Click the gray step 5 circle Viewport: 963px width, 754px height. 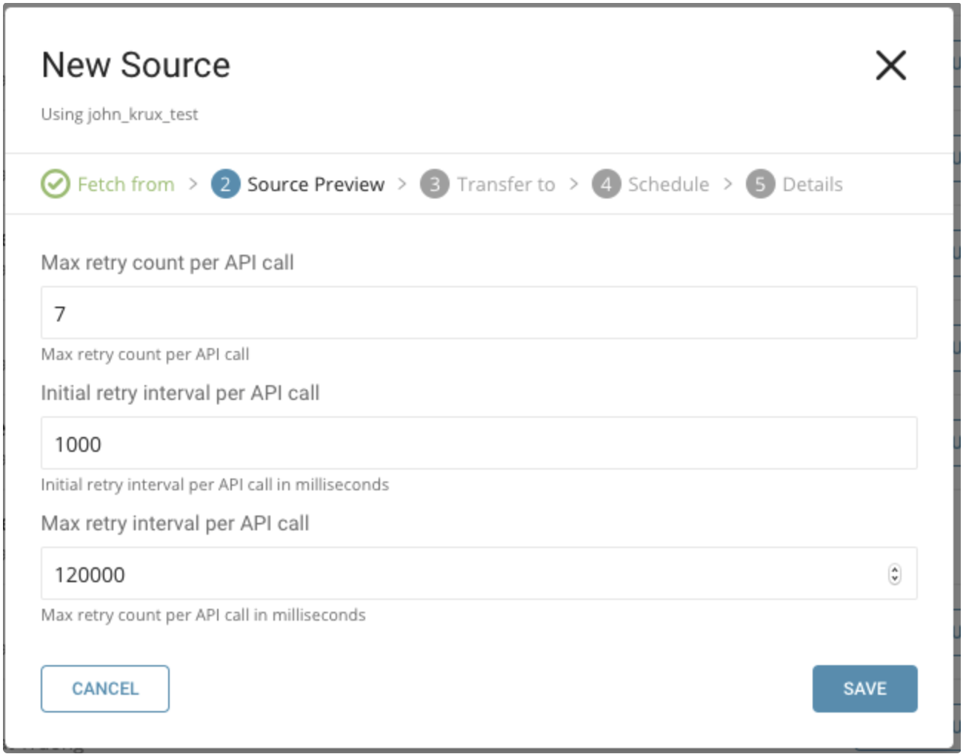[x=760, y=184]
